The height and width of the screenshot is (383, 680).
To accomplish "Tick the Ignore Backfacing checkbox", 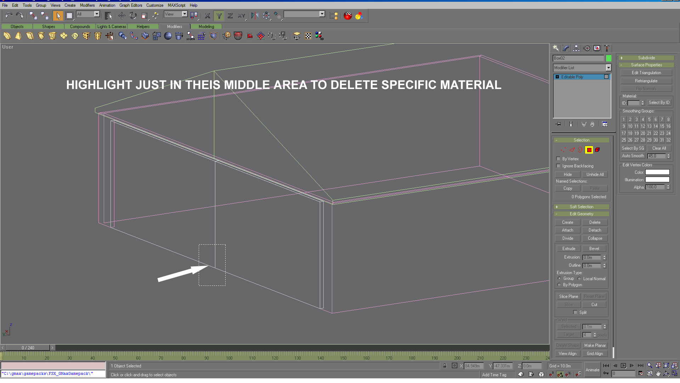I will click(x=559, y=166).
